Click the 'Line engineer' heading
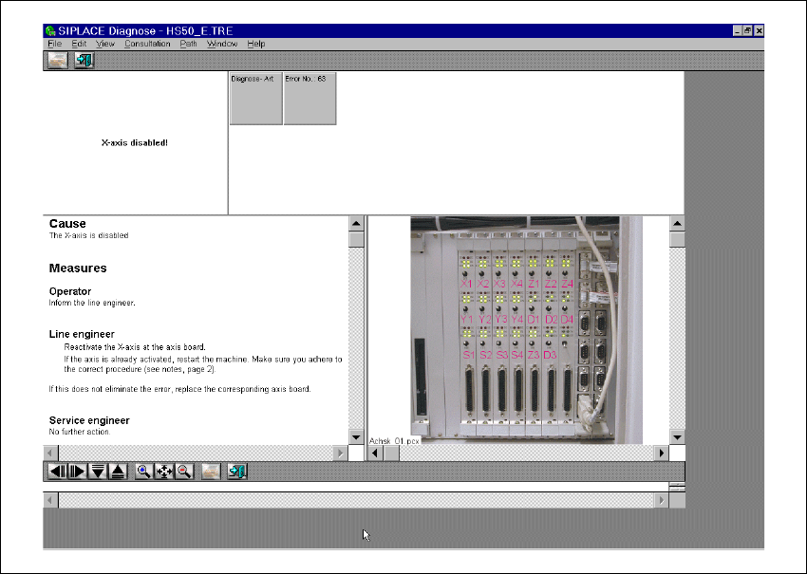807x574 pixels. [x=82, y=334]
